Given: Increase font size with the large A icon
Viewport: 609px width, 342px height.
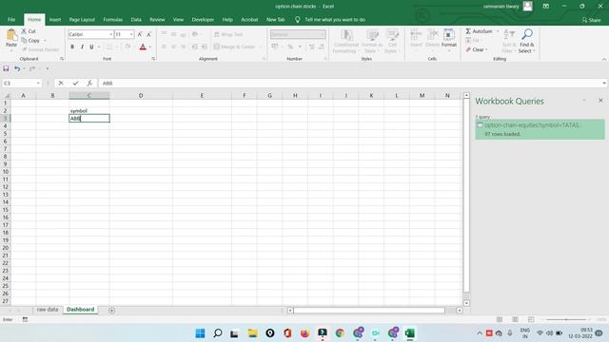Looking at the screenshot, I should [140, 34].
